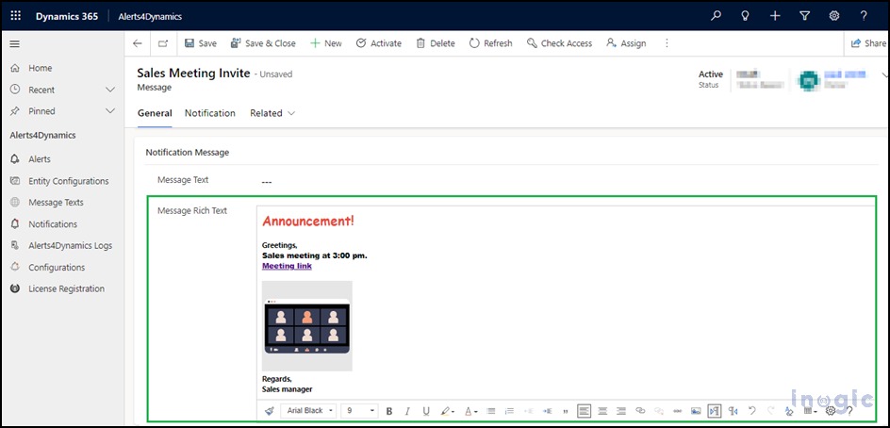The width and height of the screenshot is (890, 428).
Task: Click the plus quick create icon
Action: [x=775, y=16]
